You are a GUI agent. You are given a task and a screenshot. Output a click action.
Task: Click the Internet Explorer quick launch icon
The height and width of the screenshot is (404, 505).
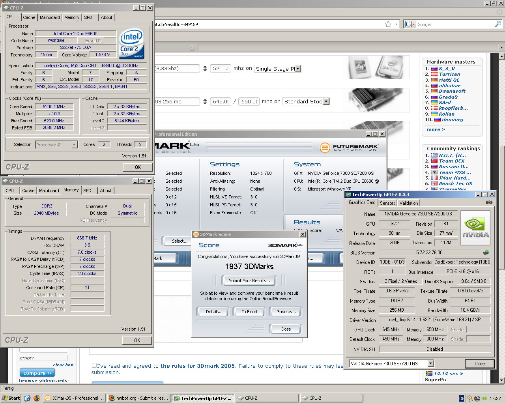point(27,398)
